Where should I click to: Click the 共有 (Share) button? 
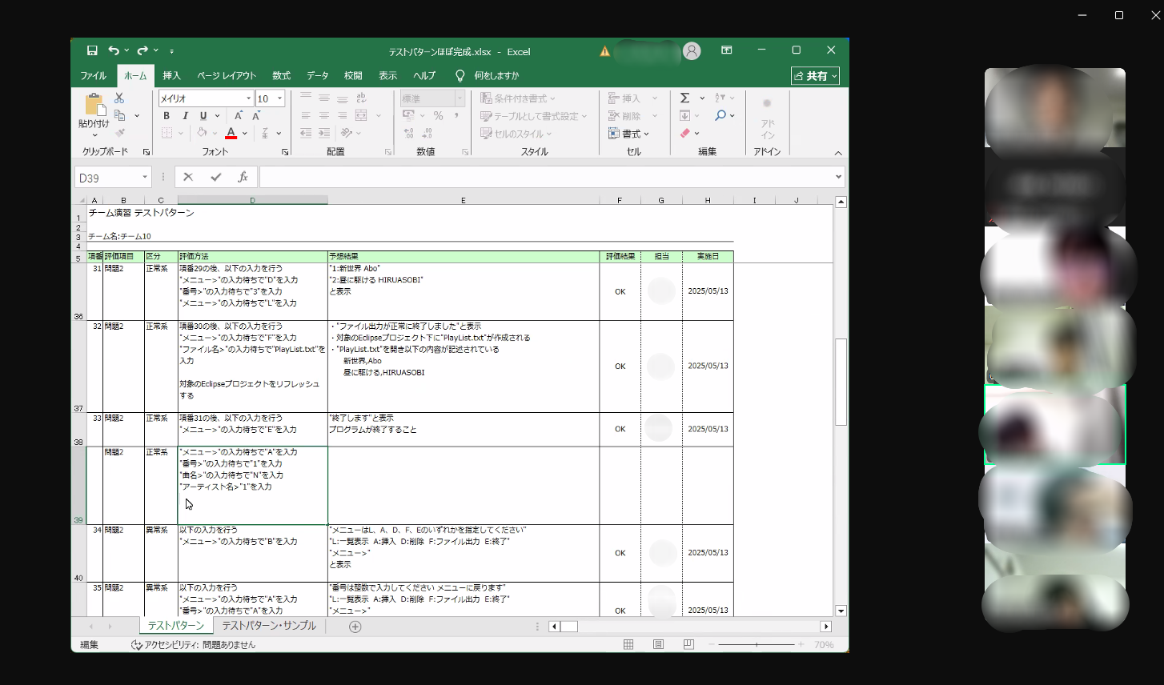click(x=815, y=76)
